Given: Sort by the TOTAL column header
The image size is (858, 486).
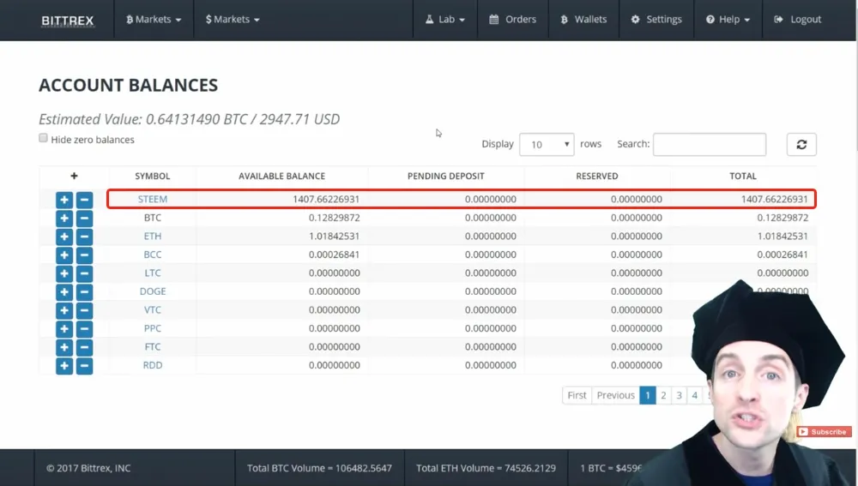Looking at the screenshot, I should click(x=743, y=176).
